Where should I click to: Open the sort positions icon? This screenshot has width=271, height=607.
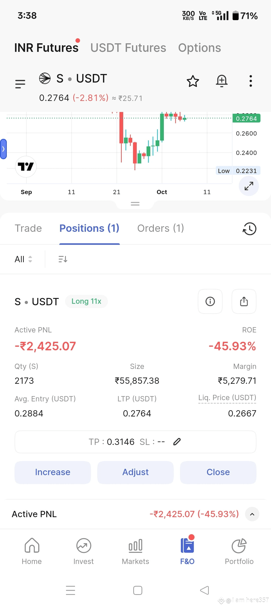tap(63, 259)
